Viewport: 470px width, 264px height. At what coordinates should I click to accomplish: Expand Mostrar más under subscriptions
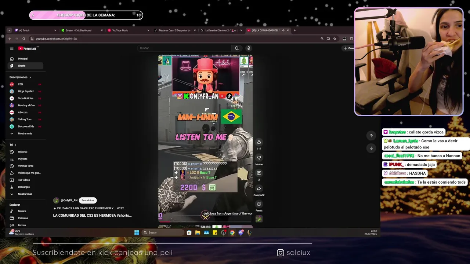pos(26,133)
